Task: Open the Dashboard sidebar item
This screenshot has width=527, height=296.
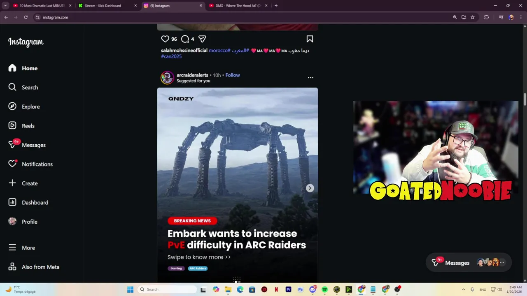Action: coord(28,202)
